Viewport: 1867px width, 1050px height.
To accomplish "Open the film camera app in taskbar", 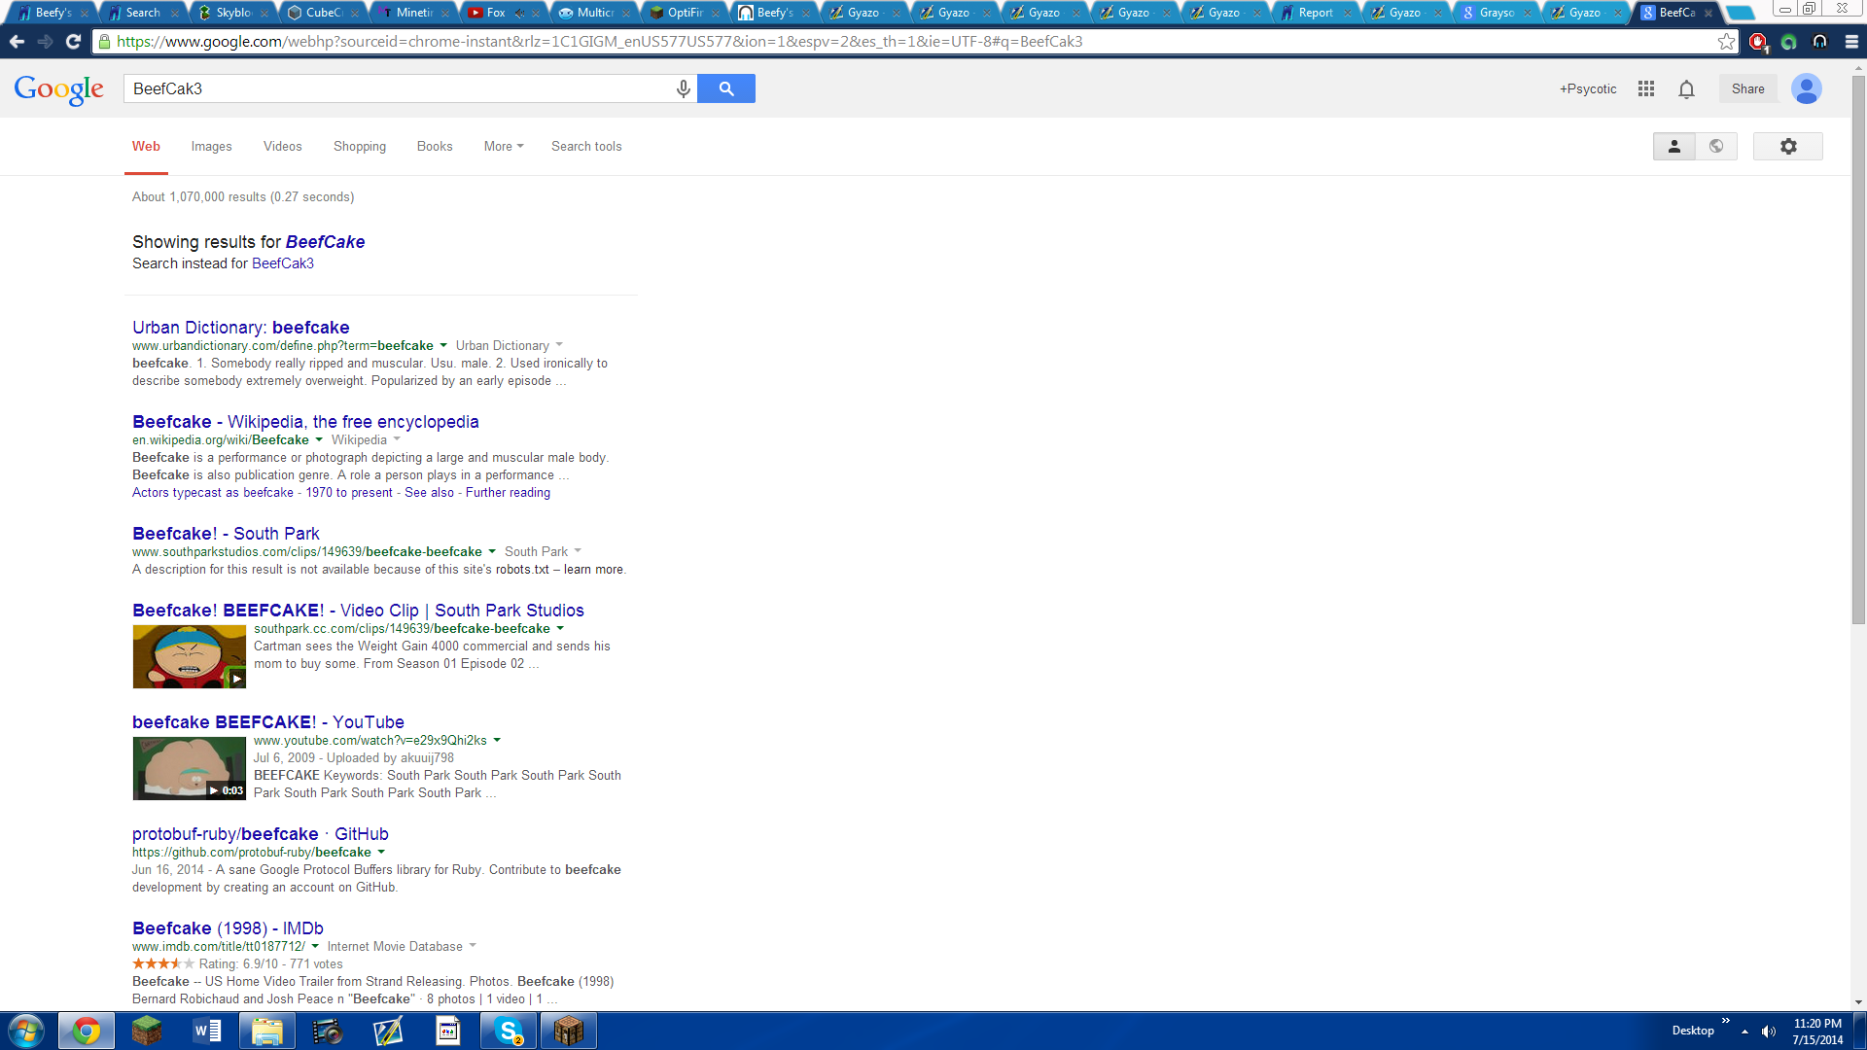I will pyautogui.click(x=328, y=1031).
